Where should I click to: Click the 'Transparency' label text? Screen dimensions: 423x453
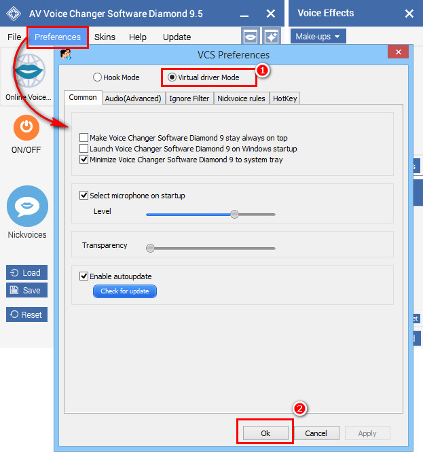(x=105, y=245)
